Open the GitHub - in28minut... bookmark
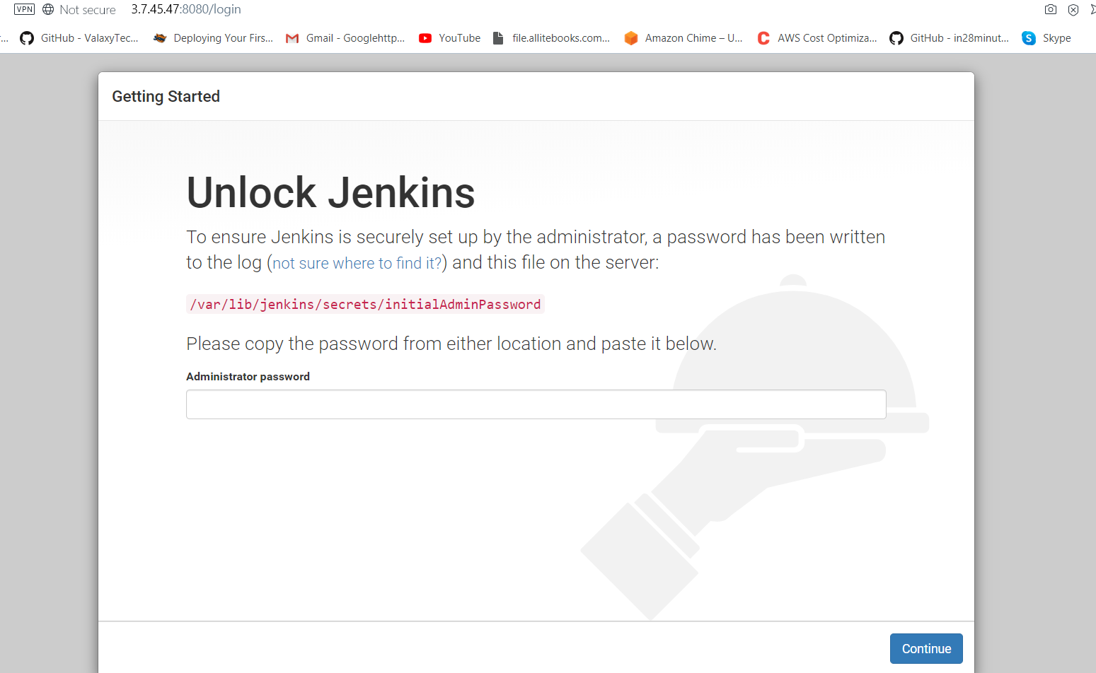The image size is (1096, 673). tap(950, 38)
